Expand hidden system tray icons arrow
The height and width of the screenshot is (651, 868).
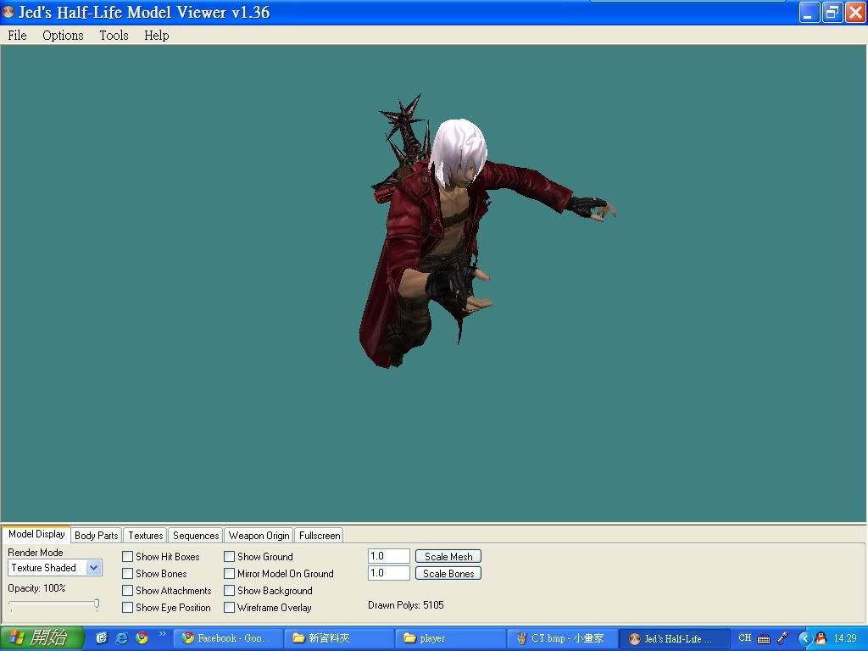804,638
